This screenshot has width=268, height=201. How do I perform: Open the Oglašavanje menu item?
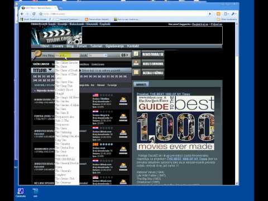[x=114, y=46]
